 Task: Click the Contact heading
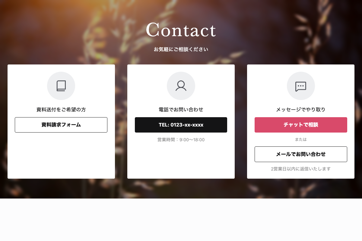tap(181, 30)
